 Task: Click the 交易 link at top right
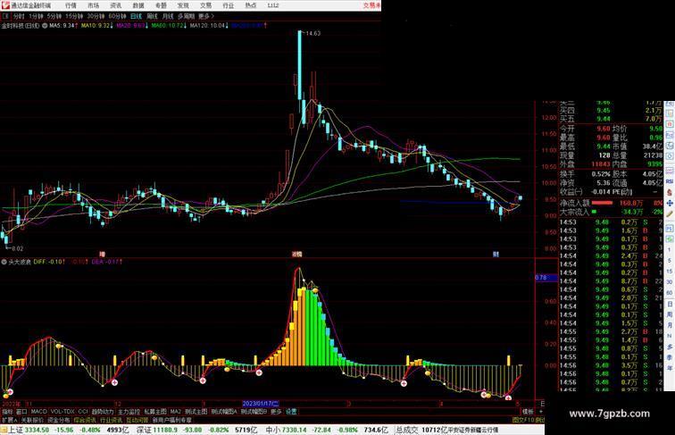[371, 5]
